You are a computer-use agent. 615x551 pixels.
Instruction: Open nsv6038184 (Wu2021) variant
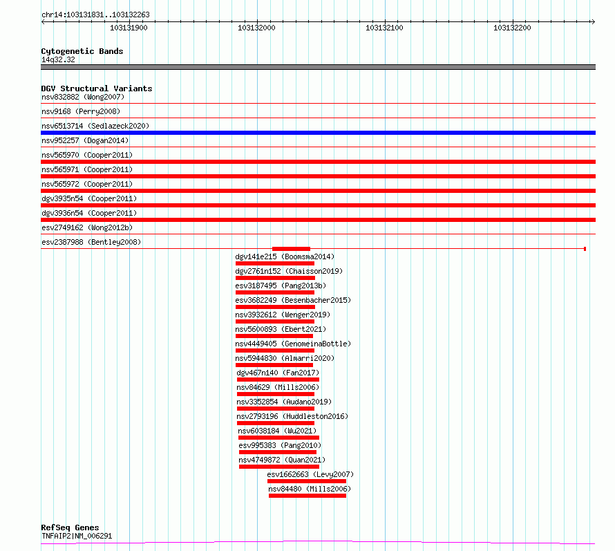(277, 431)
